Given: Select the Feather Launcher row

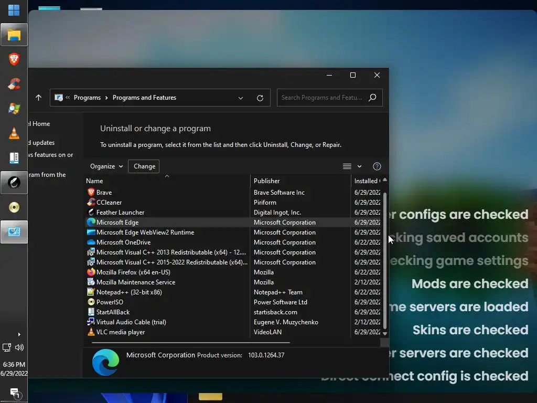Looking at the screenshot, I should 233,212.
